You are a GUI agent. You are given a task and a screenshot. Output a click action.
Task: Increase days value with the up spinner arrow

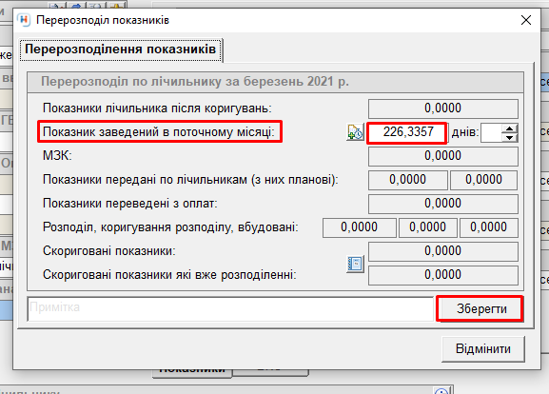click(509, 128)
